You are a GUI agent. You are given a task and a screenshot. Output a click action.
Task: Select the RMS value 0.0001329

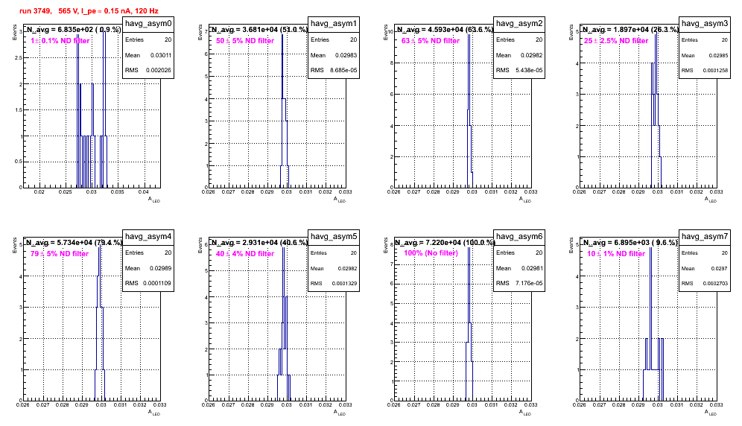[344, 284]
